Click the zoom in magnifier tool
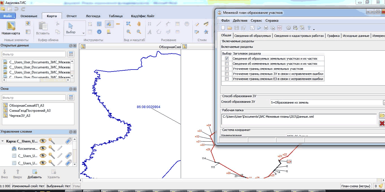Viewport: 385px width, 192px height. point(129,32)
